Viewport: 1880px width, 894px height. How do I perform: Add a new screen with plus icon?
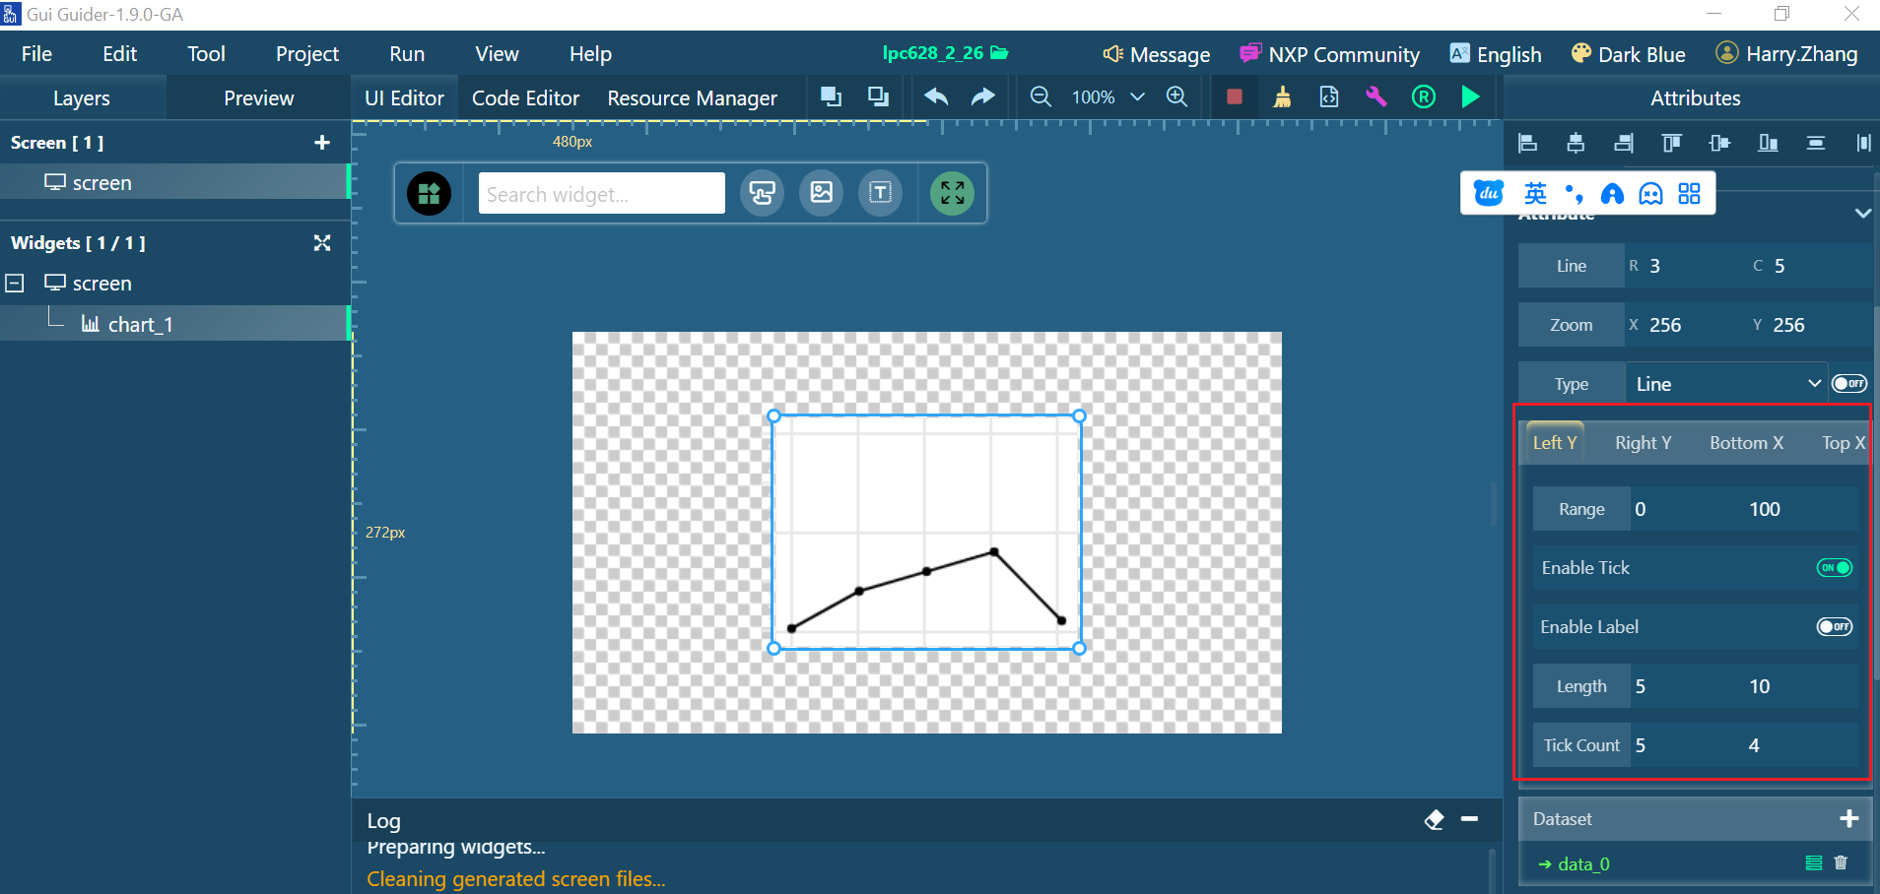pyautogui.click(x=322, y=143)
